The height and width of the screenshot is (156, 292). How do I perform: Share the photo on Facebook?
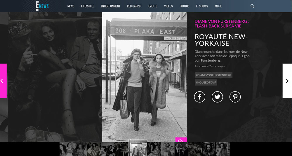200,97
